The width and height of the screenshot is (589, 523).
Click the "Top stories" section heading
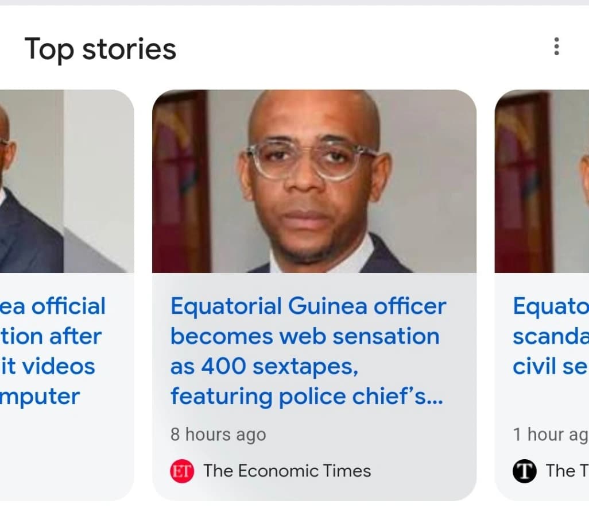point(100,49)
